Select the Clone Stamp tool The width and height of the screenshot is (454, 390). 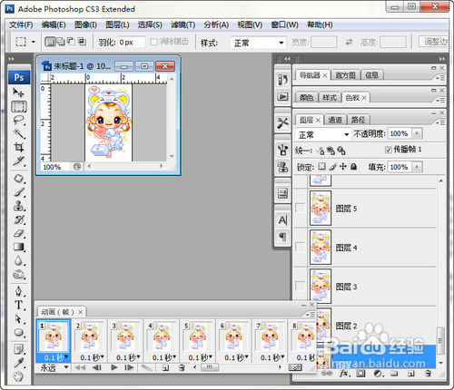pyautogui.click(x=19, y=206)
